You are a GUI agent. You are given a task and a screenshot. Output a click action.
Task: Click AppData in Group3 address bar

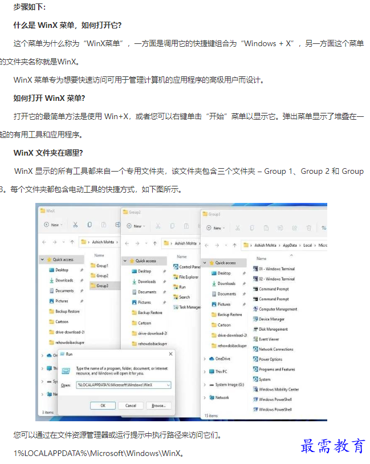pos(290,245)
